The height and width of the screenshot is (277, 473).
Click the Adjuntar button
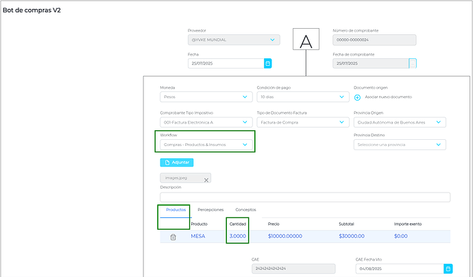pos(177,162)
